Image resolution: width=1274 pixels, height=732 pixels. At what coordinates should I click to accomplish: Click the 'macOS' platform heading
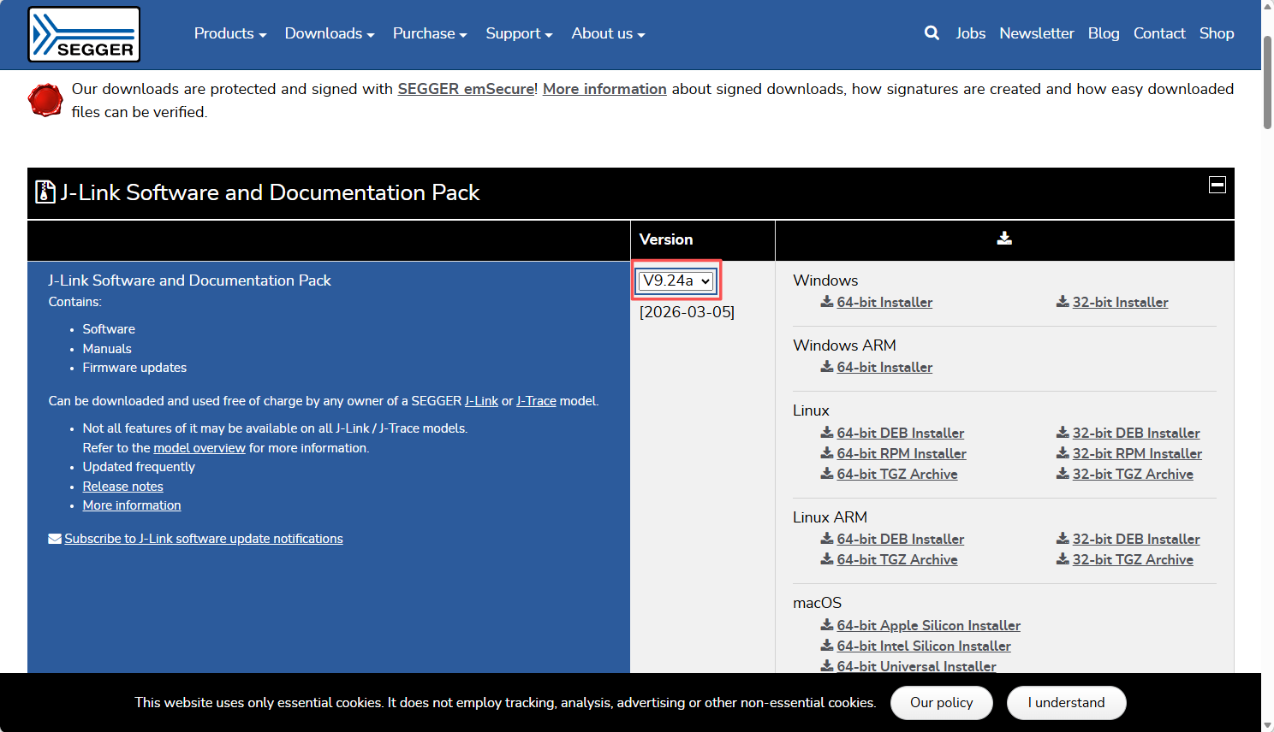click(817, 603)
